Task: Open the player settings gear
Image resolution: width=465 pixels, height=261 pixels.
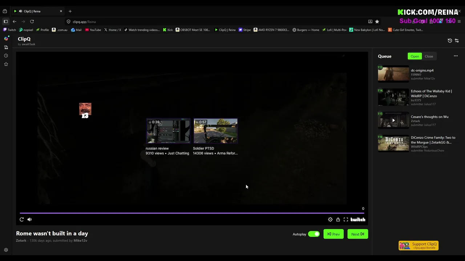Action: [x=330, y=219]
